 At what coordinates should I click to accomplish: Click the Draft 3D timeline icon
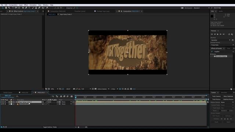pos(57,96)
